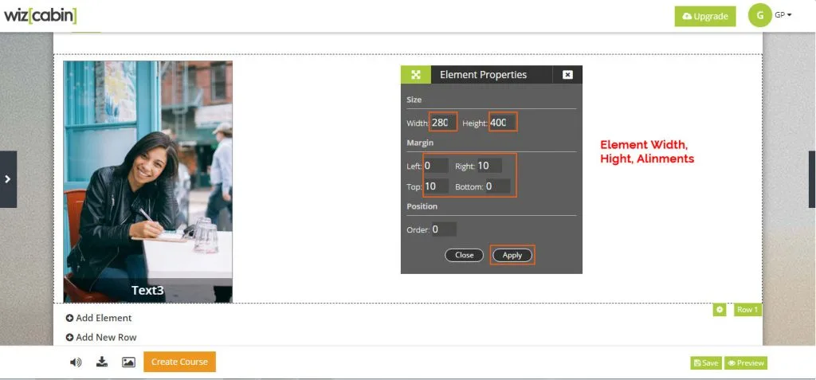Open the G user avatar
This screenshot has width=816, height=380.
pyautogui.click(x=759, y=15)
